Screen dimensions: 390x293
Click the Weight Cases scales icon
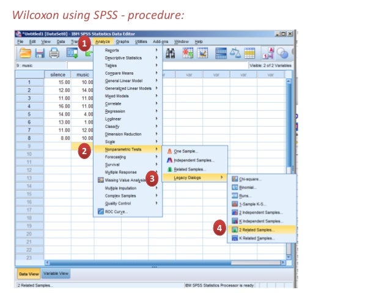[235, 53]
